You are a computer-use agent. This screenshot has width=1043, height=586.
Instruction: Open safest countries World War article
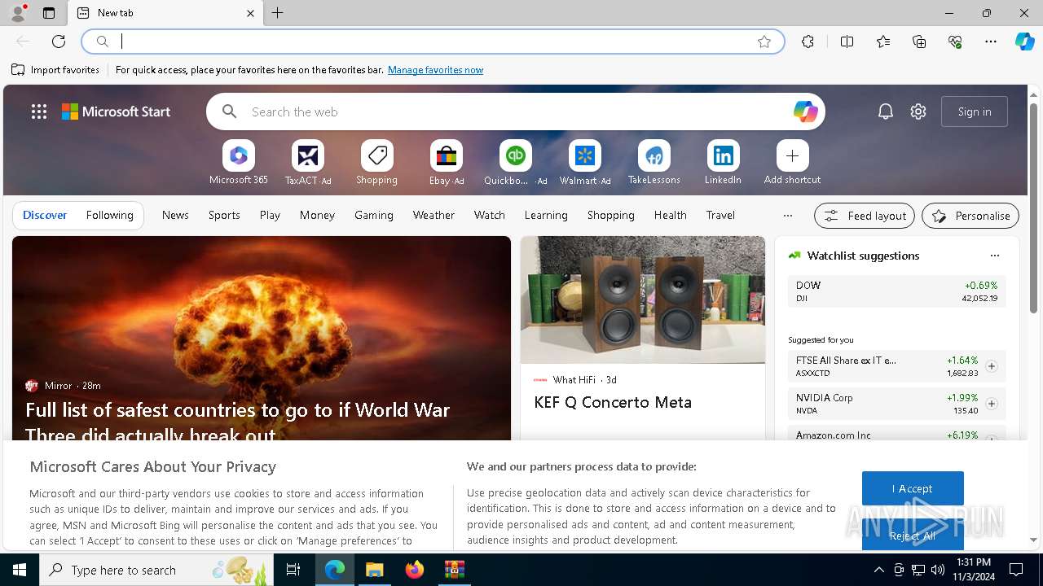coord(237,422)
